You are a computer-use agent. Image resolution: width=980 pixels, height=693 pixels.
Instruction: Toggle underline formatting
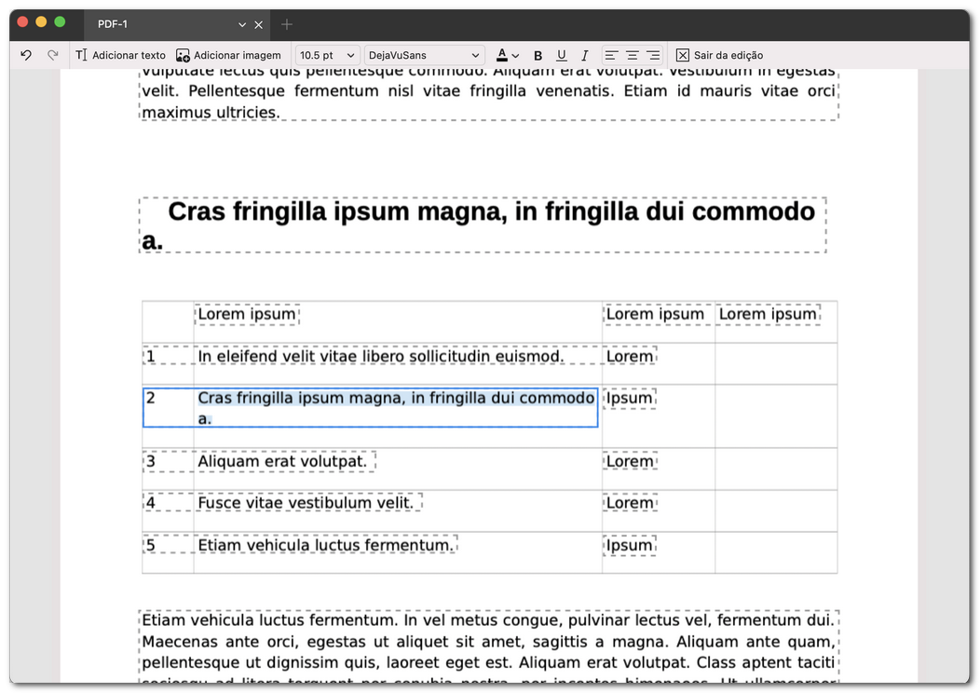561,55
